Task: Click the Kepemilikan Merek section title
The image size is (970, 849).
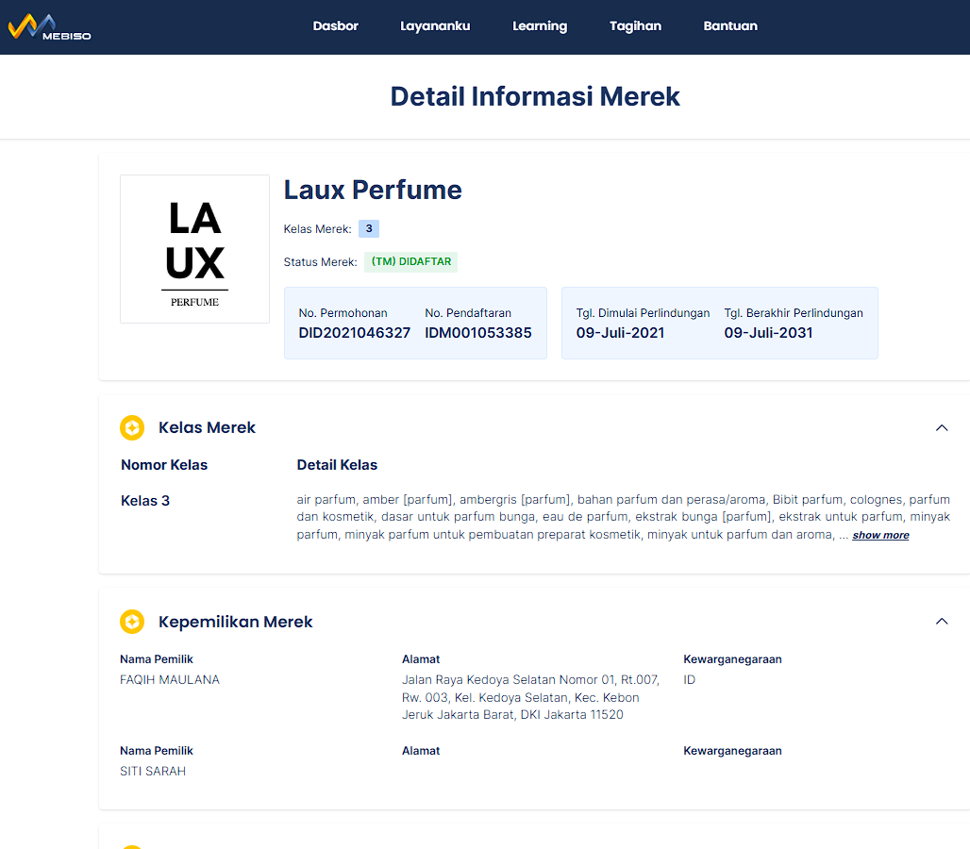Action: 235,622
